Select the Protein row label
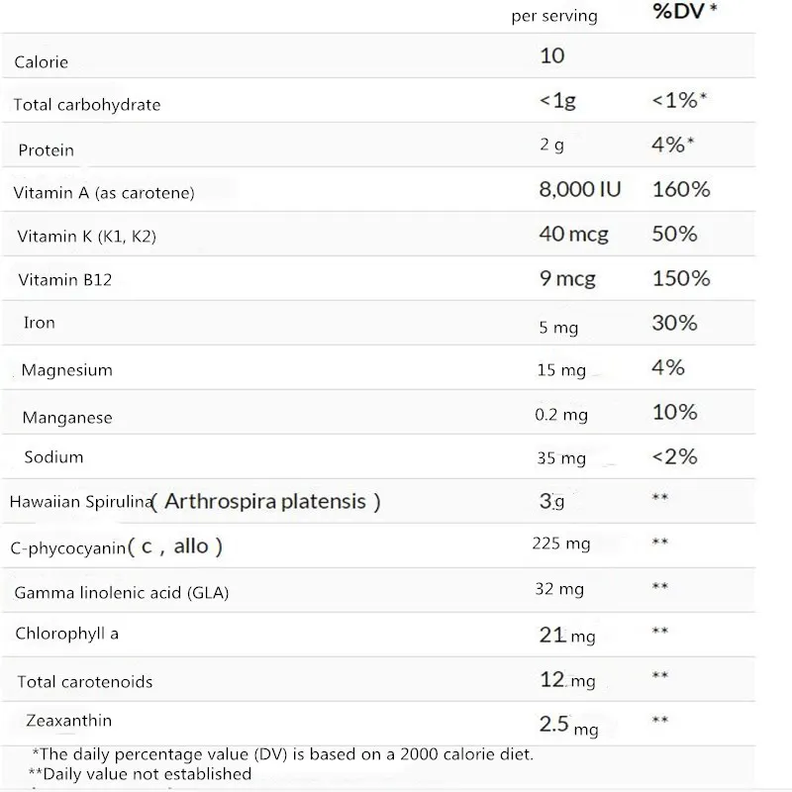This screenshot has width=792, height=792. point(47,150)
